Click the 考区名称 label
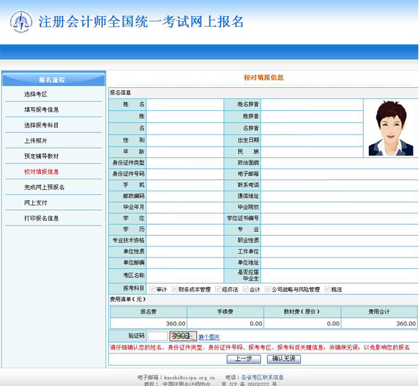419x386 pixels. click(133, 275)
